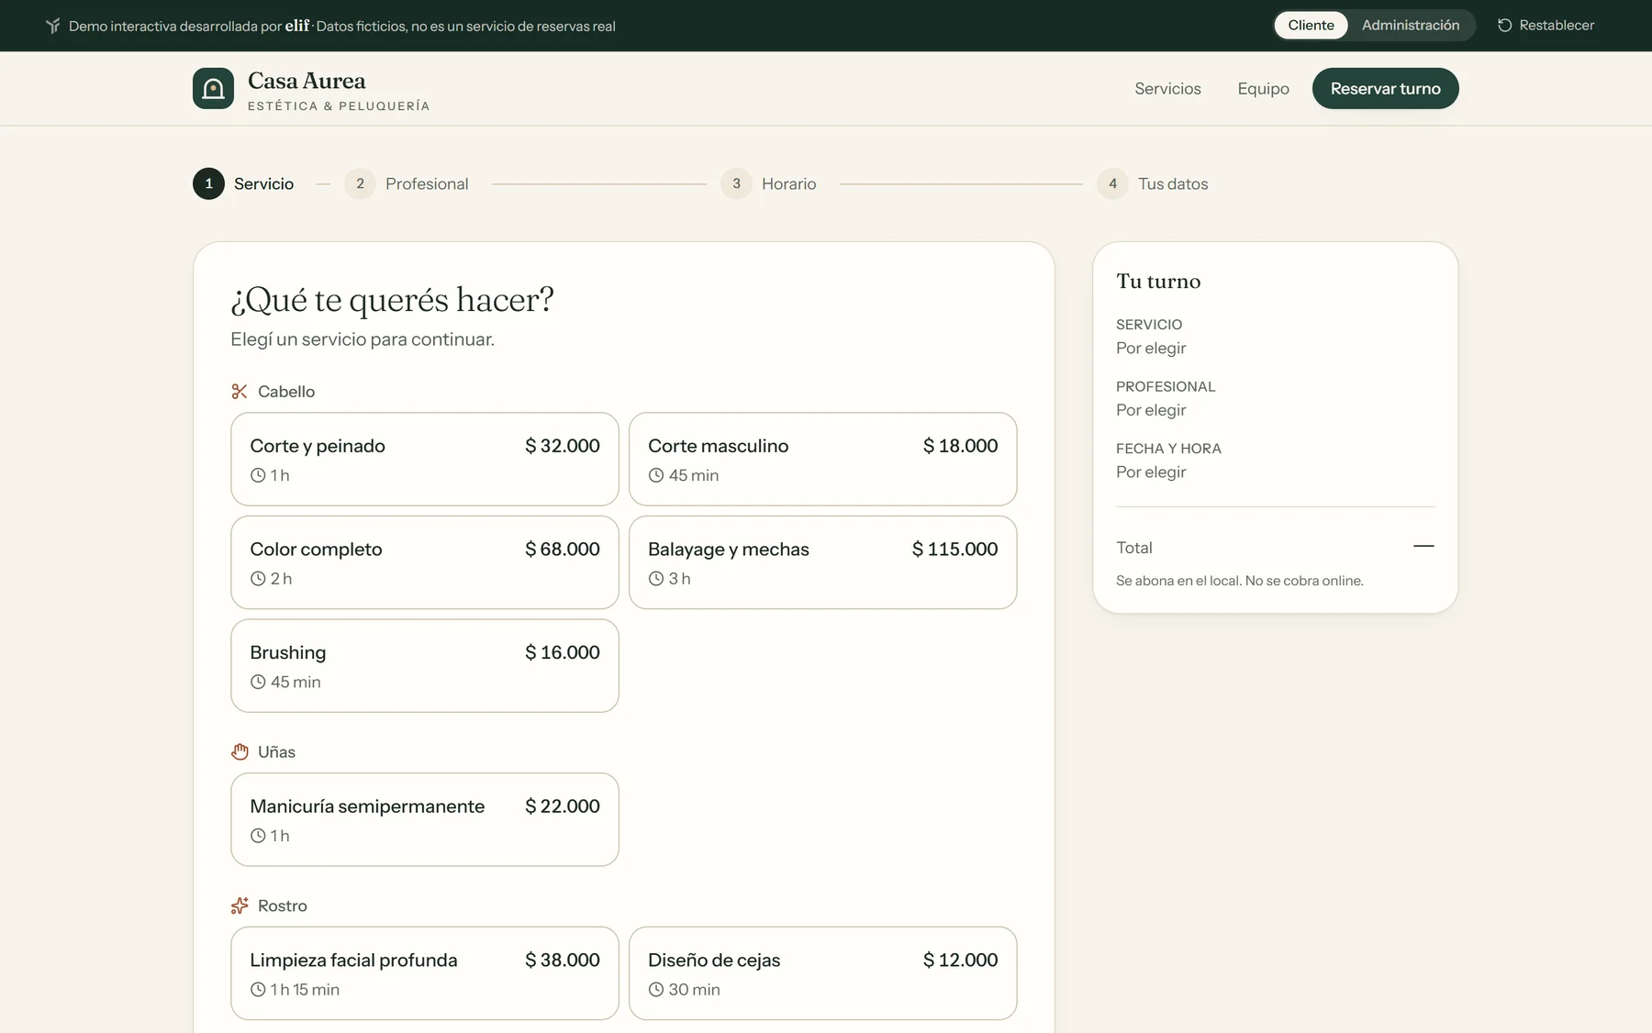The height and width of the screenshot is (1033, 1652).
Task: Click the Restablecer reset icon
Action: 1504,26
